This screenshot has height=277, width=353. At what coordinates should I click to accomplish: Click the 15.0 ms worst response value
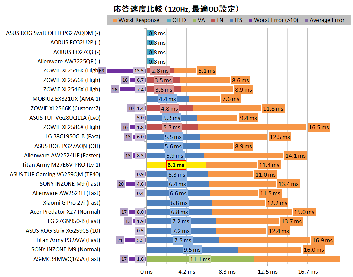[304, 212]
